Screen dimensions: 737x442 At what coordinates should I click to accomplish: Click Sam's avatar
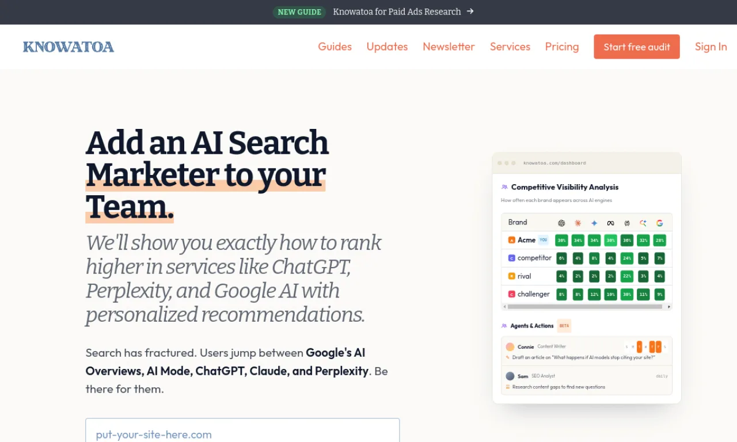point(510,376)
